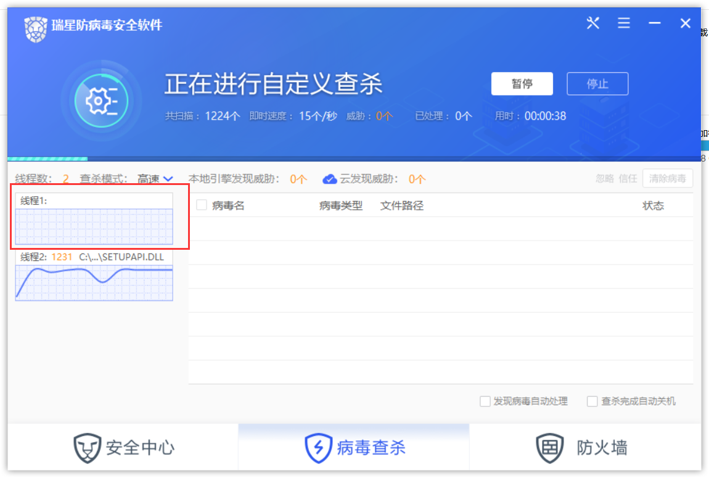The width and height of the screenshot is (709, 478).
Task: Click the 瑞星防病毒安全软件 title text
Action: 107,25
